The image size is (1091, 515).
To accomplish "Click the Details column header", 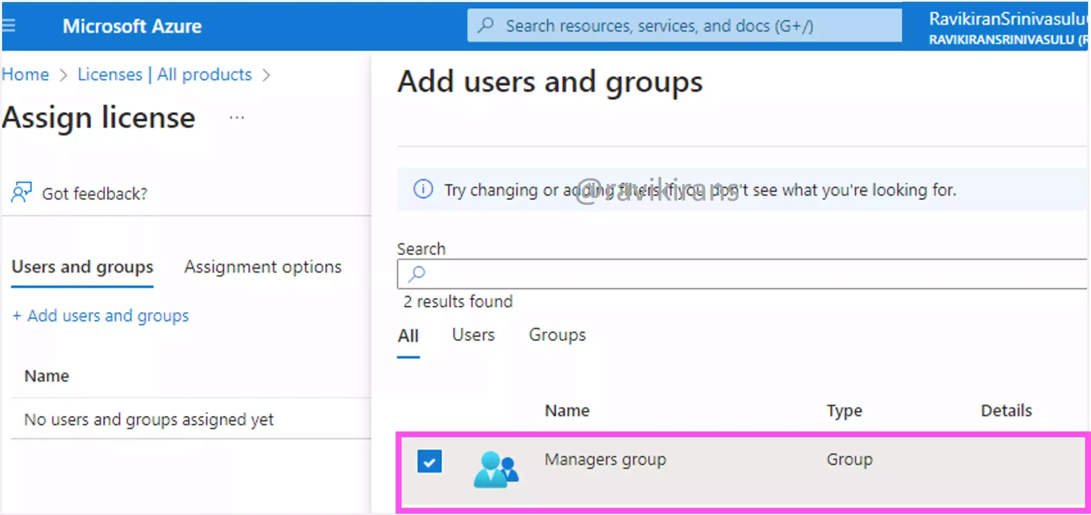I will pyautogui.click(x=1007, y=411).
